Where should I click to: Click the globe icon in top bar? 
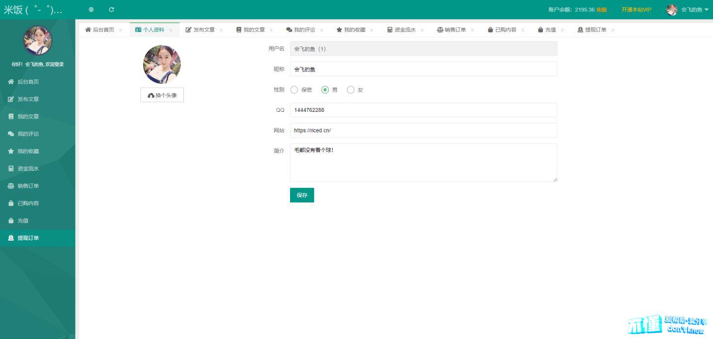pyautogui.click(x=91, y=10)
